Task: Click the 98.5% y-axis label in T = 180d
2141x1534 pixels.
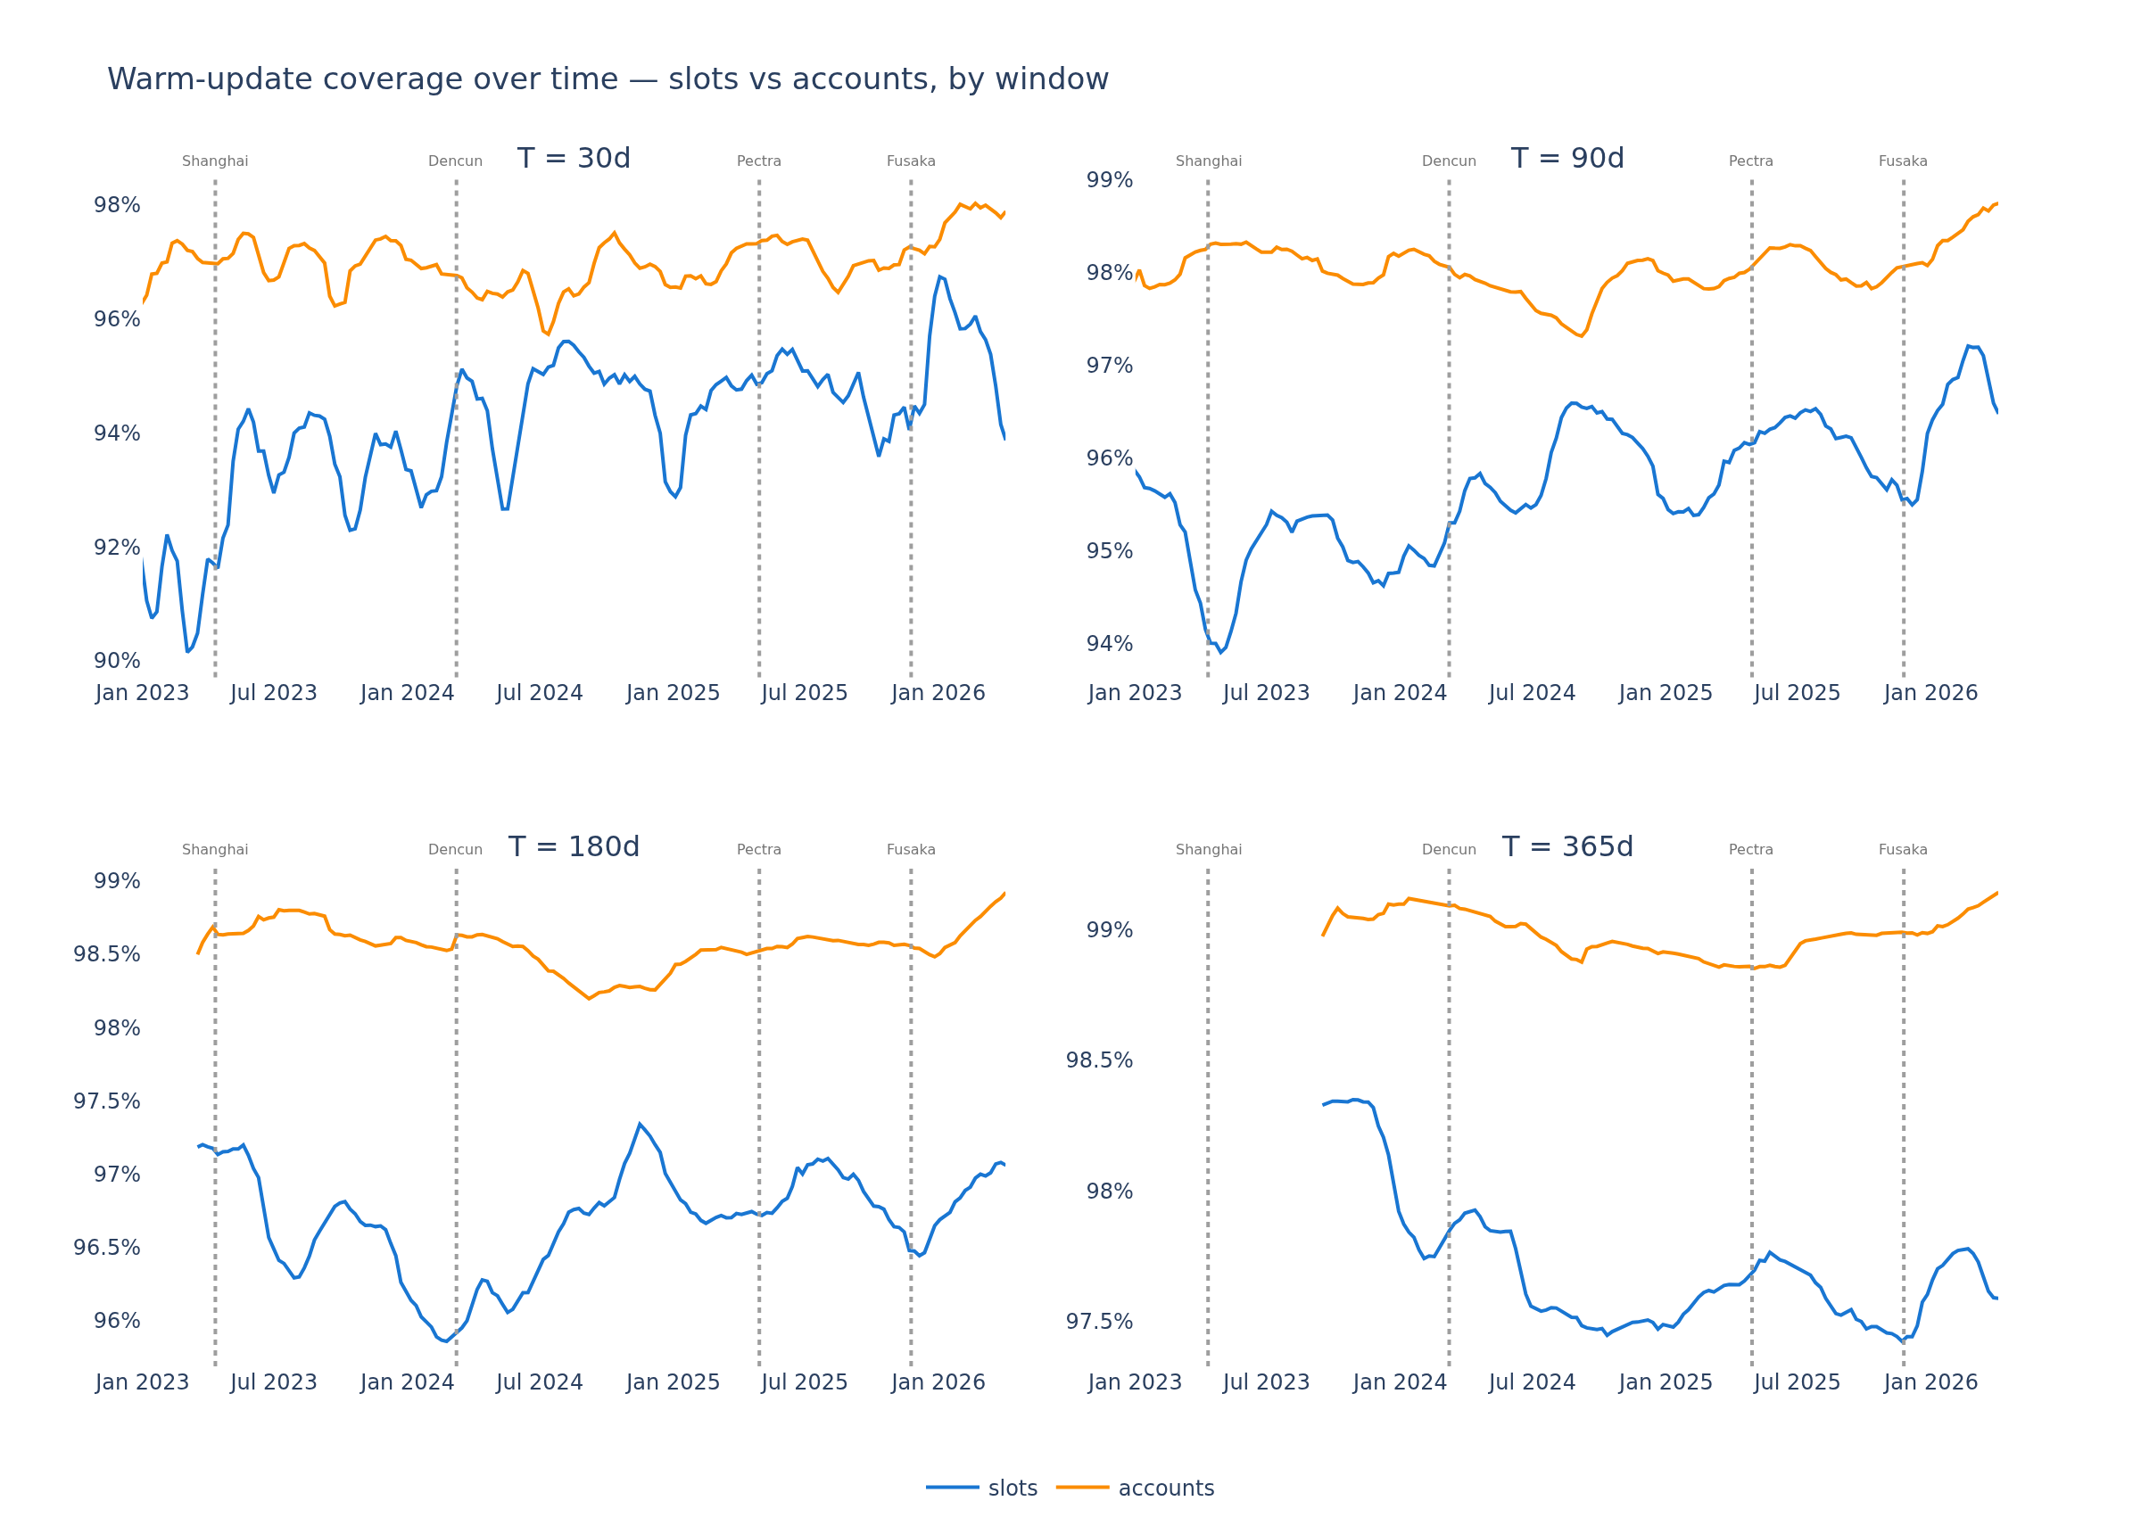Action: 107,954
